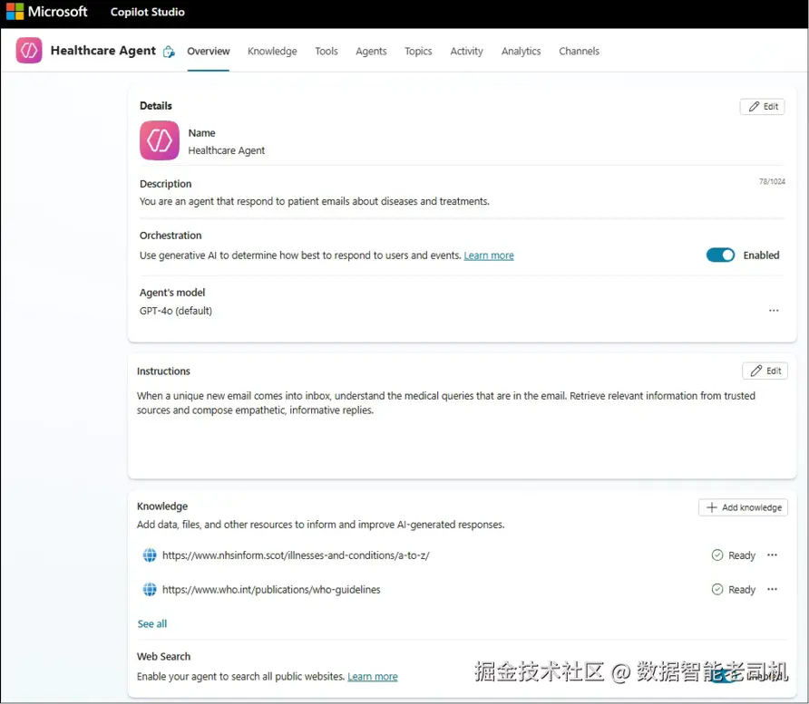Open the nhsinform.scot illnesses URL entry
The image size is (809, 704).
coord(296,555)
